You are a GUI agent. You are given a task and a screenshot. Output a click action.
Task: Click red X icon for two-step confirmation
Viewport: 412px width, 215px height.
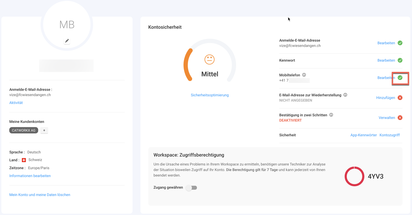coord(400,118)
